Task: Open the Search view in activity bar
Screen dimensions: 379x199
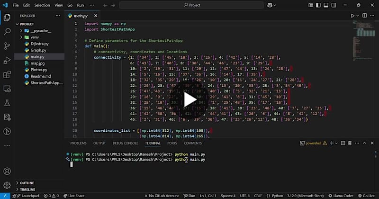Action: pos(7,31)
